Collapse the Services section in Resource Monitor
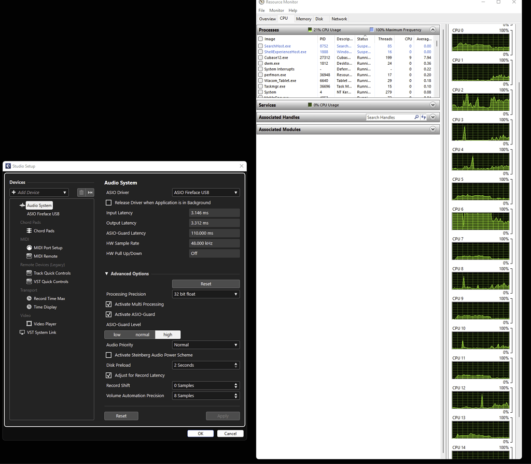 tap(433, 105)
